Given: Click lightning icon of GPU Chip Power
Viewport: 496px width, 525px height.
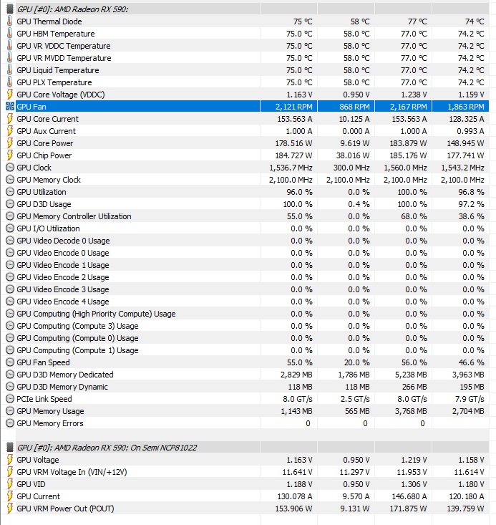Looking at the screenshot, I should [x=10, y=155].
